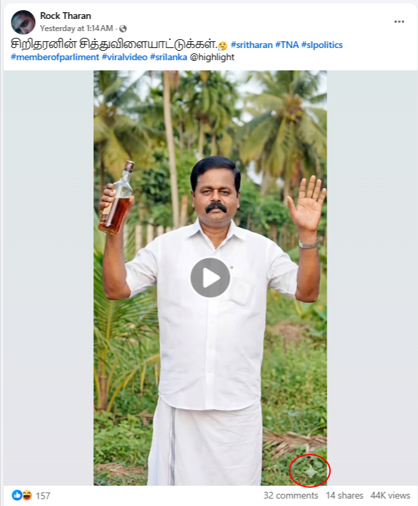Click the sparkle AI icon on video
Viewport: 418px width, 506px height.
[311, 472]
